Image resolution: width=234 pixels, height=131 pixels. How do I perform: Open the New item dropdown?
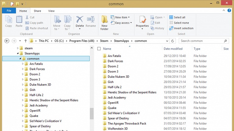click(x=120, y=17)
